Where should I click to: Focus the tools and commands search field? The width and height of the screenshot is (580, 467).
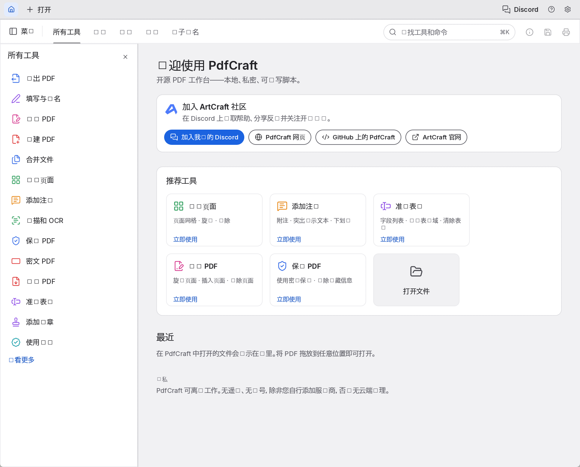[449, 32]
